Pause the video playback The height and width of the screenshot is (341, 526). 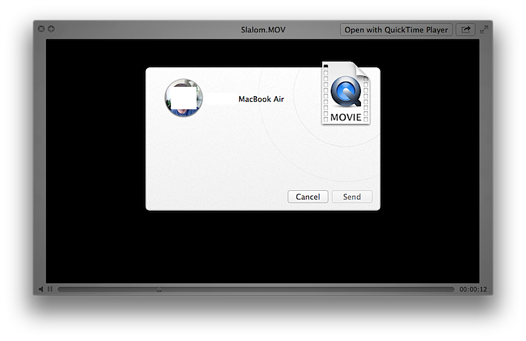(x=50, y=289)
